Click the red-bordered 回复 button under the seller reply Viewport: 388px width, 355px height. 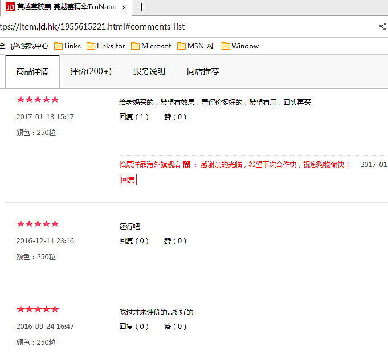tap(128, 180)
